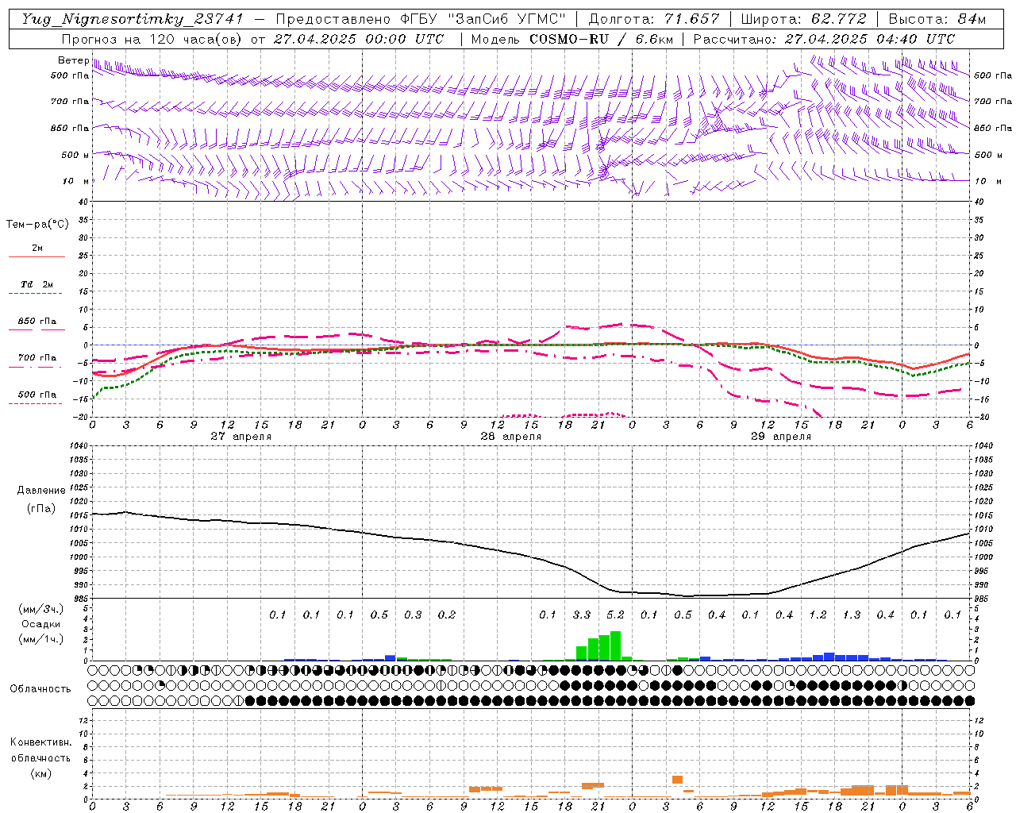Screen dimensions: 1016x813
Task: Click the 1.2 precipitation value
Action: 818,615
